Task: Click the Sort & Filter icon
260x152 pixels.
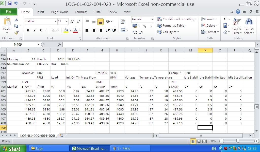Action: coord(237,27)
